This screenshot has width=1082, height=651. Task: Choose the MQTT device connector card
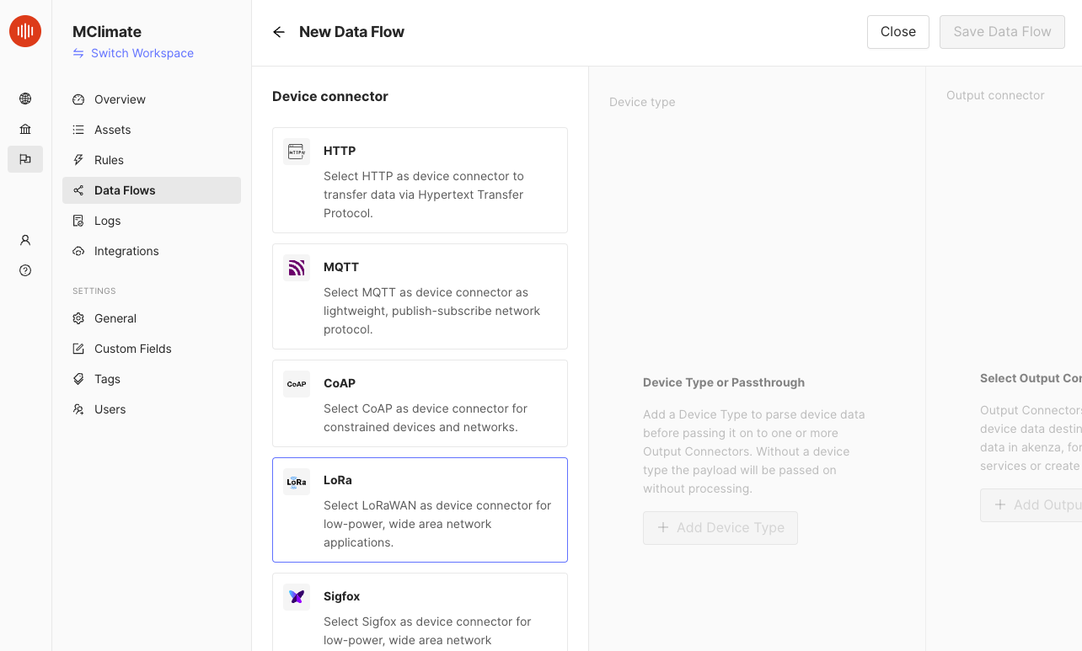[x=420, y=296]
